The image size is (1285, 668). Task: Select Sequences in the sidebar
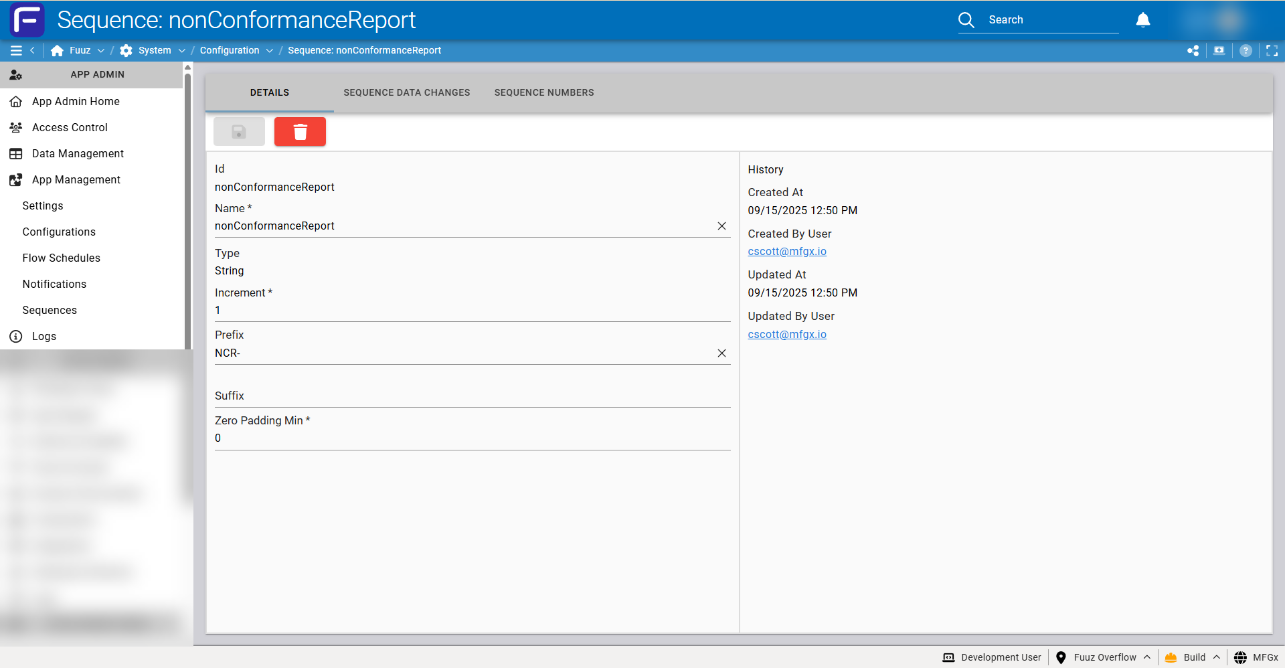click(x=50, y=310)
